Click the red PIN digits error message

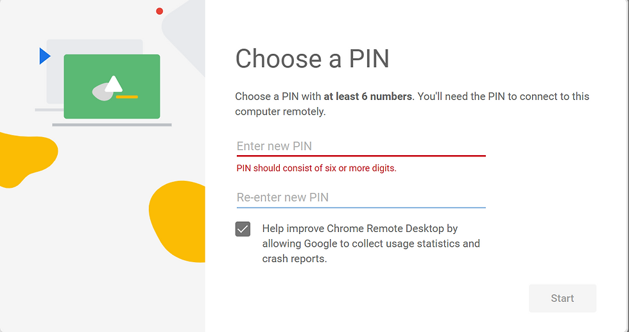[316, 168]
